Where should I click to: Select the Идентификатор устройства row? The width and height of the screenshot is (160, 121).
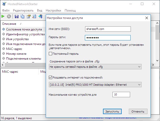coord(24,34)
